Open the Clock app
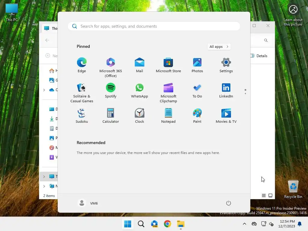This screenshot has height=231, width=308. (140, 116)
